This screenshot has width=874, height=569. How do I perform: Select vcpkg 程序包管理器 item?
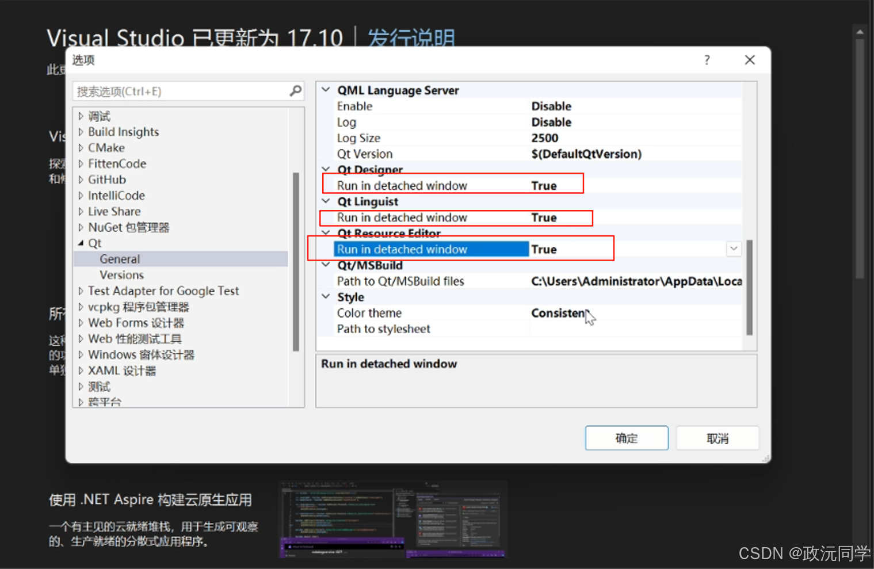(139, 307)
